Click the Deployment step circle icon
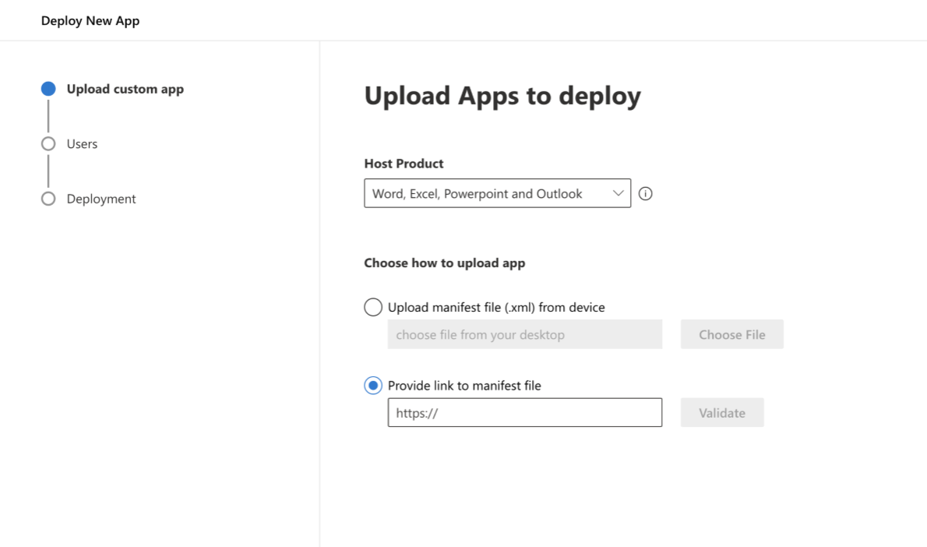This screenshot has width=927, height=547. pyautogui.click(x=48, y=199)
